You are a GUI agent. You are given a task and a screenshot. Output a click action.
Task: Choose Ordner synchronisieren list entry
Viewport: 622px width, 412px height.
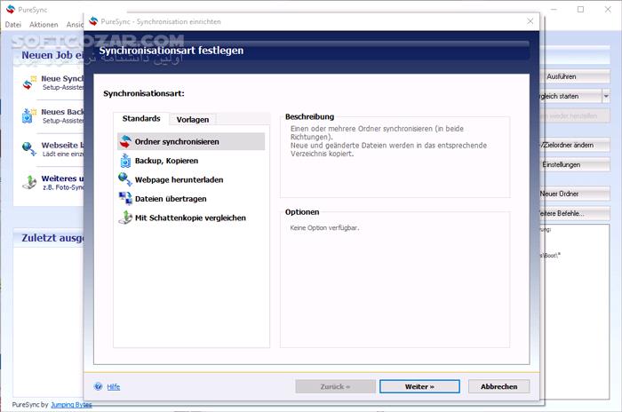191,141
